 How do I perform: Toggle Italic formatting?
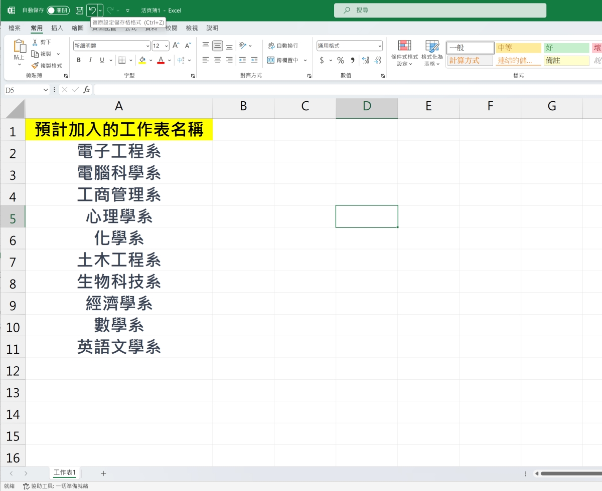point(90,60)
